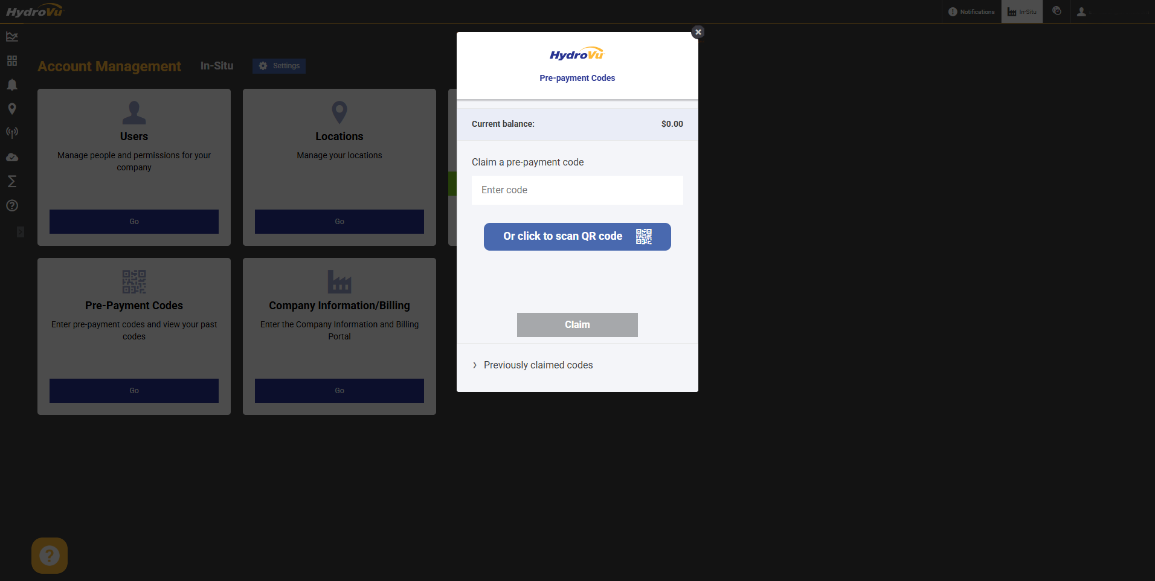
Task: Click the Settings button near In-Situ
Action: pos(279,66)
